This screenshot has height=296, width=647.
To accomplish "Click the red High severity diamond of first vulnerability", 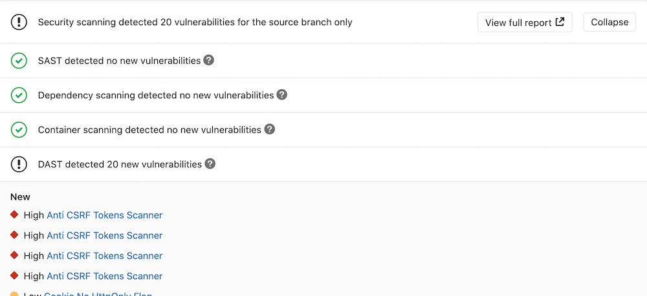I will click(15, 215).
